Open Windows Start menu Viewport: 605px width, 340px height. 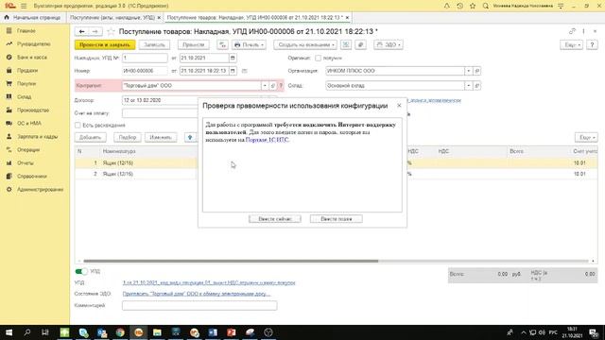tap(9, 332)
